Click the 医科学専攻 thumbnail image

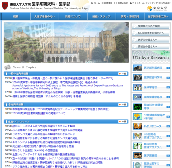pyautogui.click(x=138, y=87)
